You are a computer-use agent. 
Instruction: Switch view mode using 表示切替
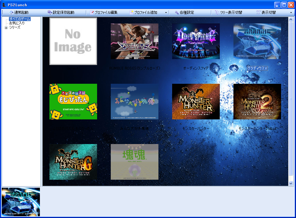pos(266,12)
